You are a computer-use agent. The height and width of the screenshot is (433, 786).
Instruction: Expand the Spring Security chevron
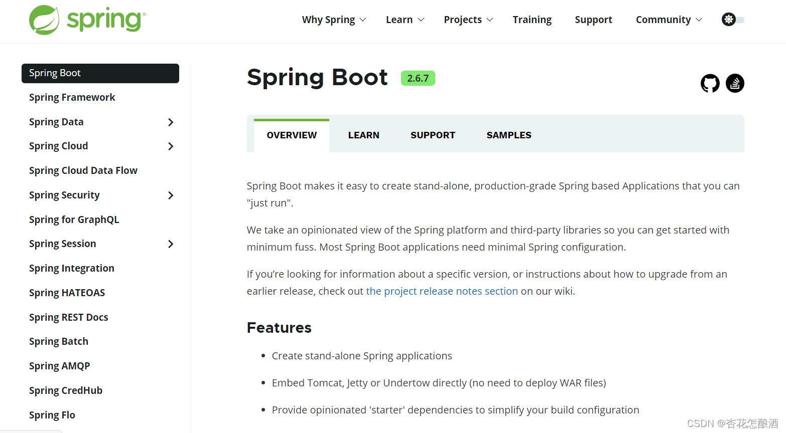(x=171, y=195)
